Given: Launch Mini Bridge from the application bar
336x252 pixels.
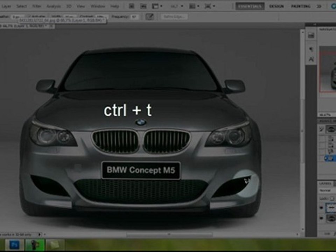Looking at the screenshot, I should point(143,6).
